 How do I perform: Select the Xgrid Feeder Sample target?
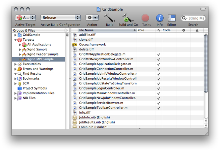(x=43, y=54)
